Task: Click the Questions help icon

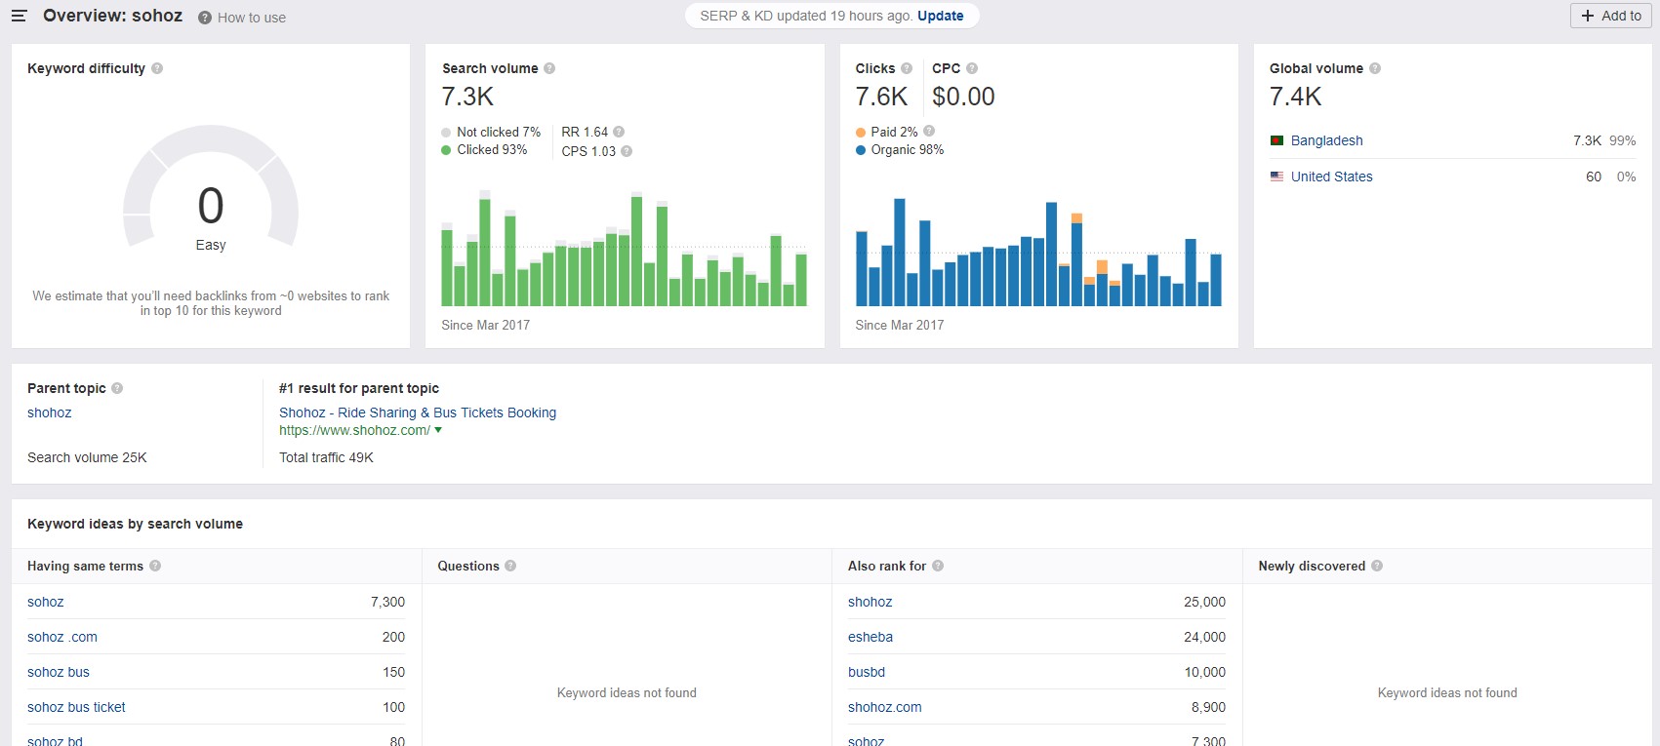Action: [510, 566]
